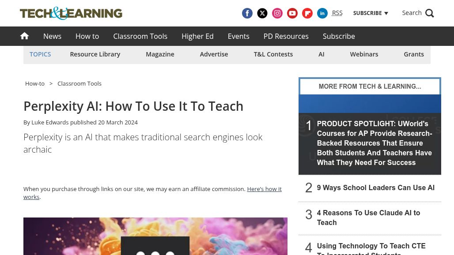
Task: Open the Events menu item
Action: point(238,36)
